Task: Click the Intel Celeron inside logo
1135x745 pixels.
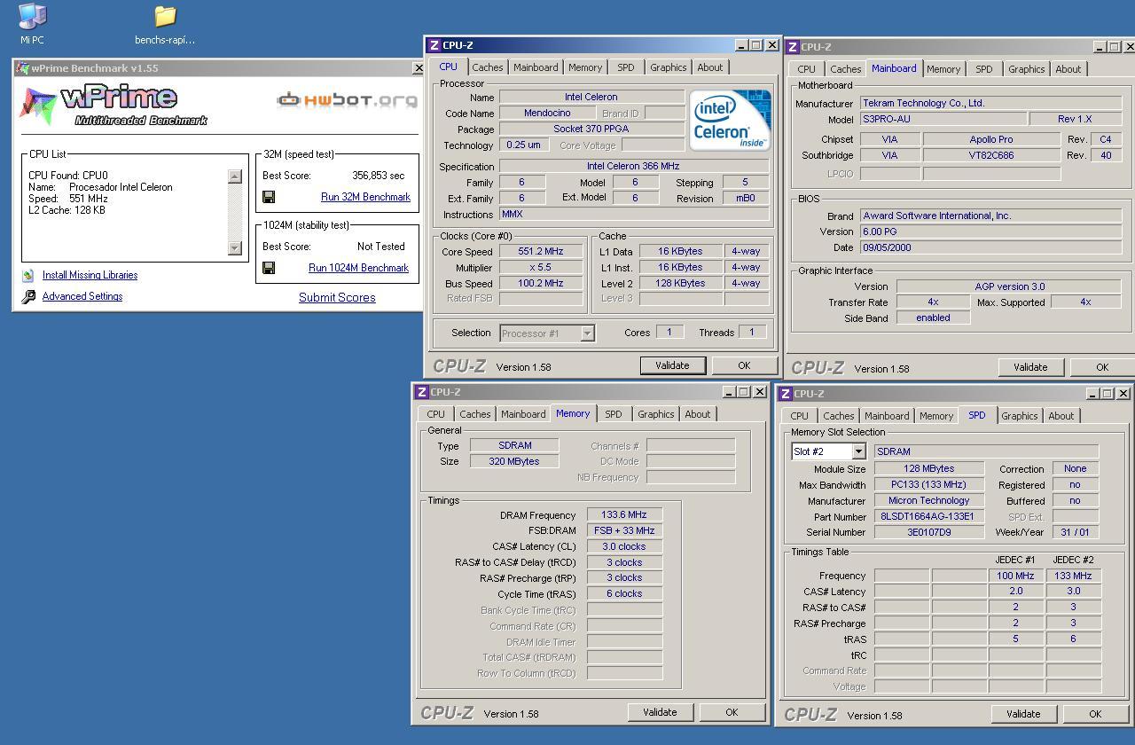Action: (x=730, y=120)
